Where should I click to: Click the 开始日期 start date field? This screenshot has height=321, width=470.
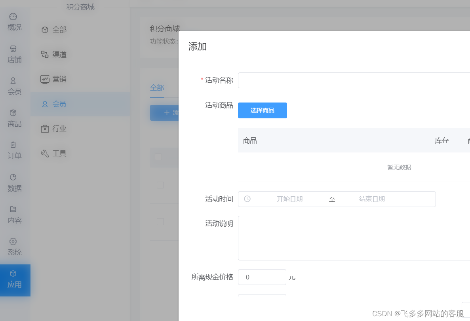pyautogui.click(x=289, y=199)
